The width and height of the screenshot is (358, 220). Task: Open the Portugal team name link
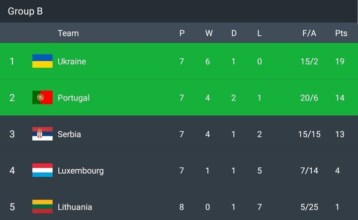coord(74,98)
